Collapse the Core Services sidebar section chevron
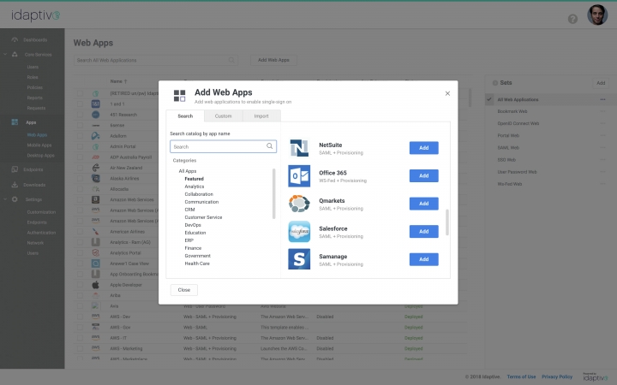Screen dimensions: 617x385 [x=5, y=54]
